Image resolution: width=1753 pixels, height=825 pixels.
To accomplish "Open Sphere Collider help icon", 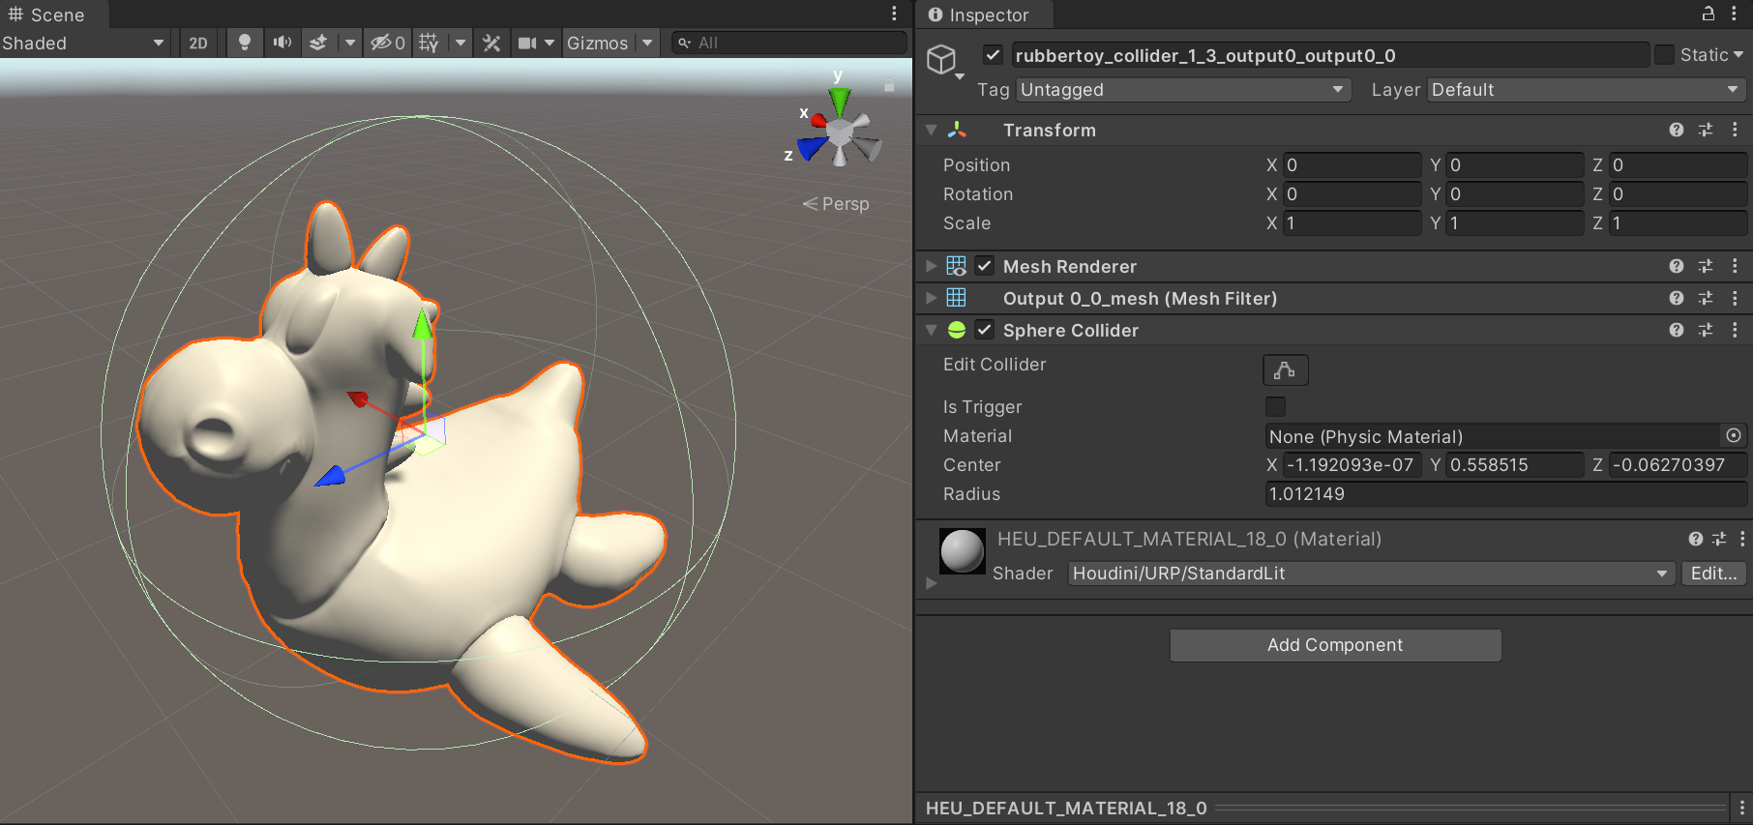I will [1677, 330].
